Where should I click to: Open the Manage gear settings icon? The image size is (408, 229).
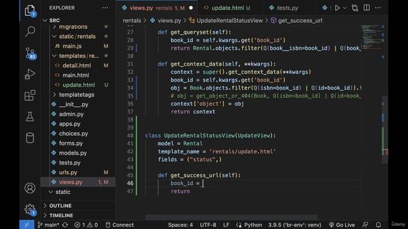tap(30, 209)
